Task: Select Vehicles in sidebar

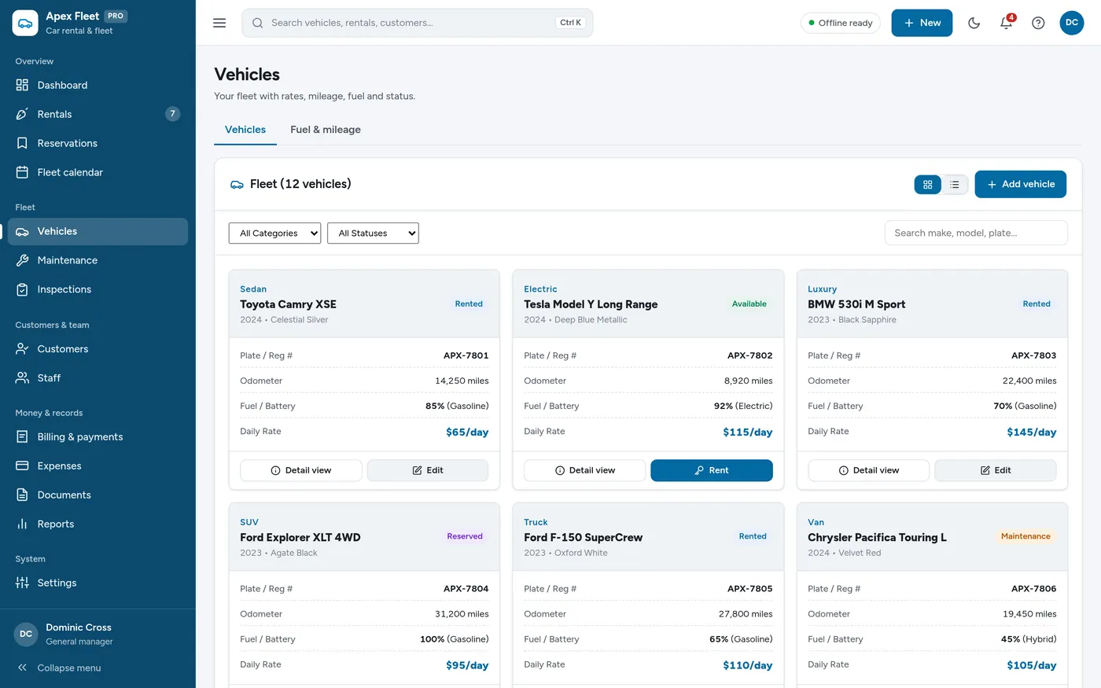Action: [98, 231]
